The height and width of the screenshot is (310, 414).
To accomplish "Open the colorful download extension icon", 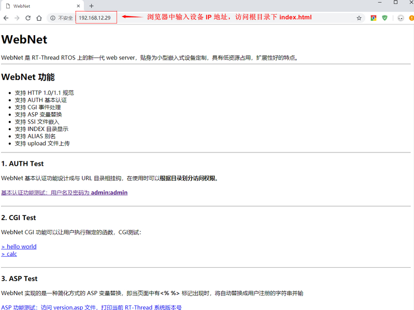I will click(373, 18).
